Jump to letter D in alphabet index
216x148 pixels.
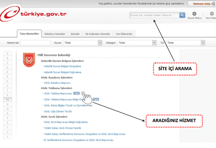click(7, 72)
